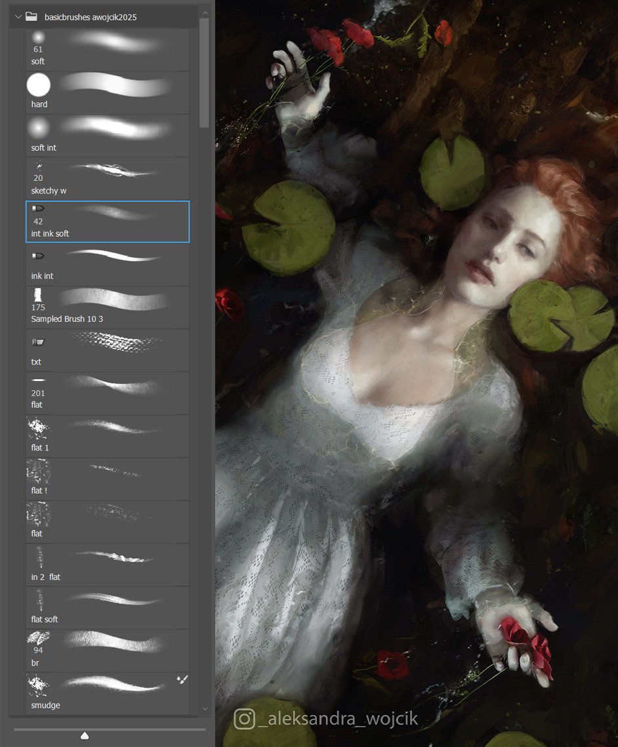The height and width of the screenshot is (747, 618).
Task: Select the basicbrushes awojcik2025 group name
Action: (91, 17)
